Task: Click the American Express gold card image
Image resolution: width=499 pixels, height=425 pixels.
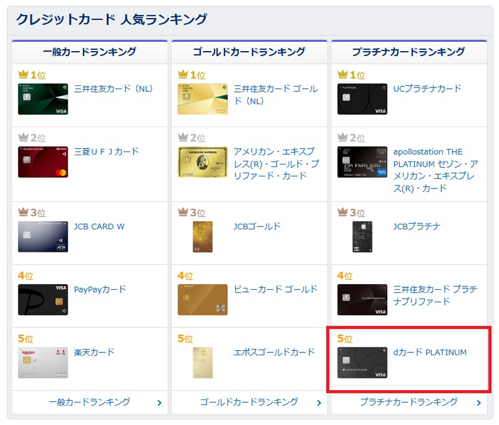Action: tap(203, 162)
